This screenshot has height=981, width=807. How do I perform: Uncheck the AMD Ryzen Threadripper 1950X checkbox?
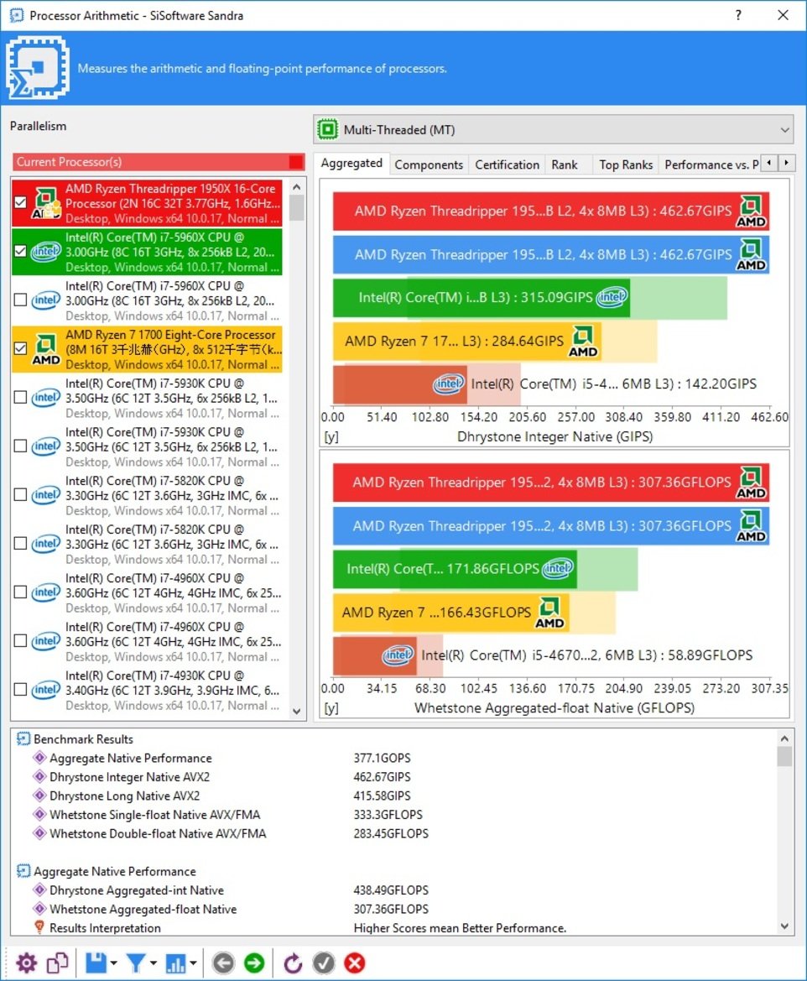click(20, 202)
